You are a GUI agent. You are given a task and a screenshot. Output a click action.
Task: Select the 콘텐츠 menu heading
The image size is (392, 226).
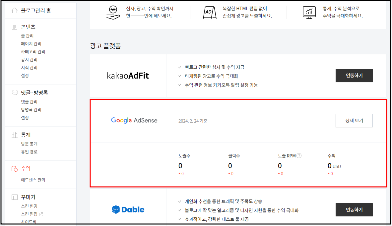[x=28, y=27]
